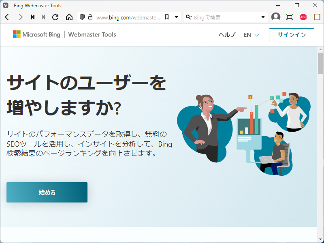
Task: Toggle the side panel icon
Action: 317,17
